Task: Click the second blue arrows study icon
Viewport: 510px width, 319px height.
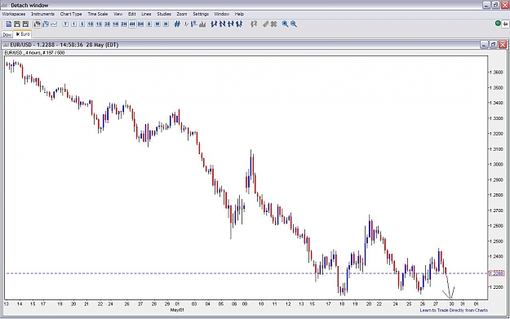Action: pyautogui.click(x=223, y=24)
